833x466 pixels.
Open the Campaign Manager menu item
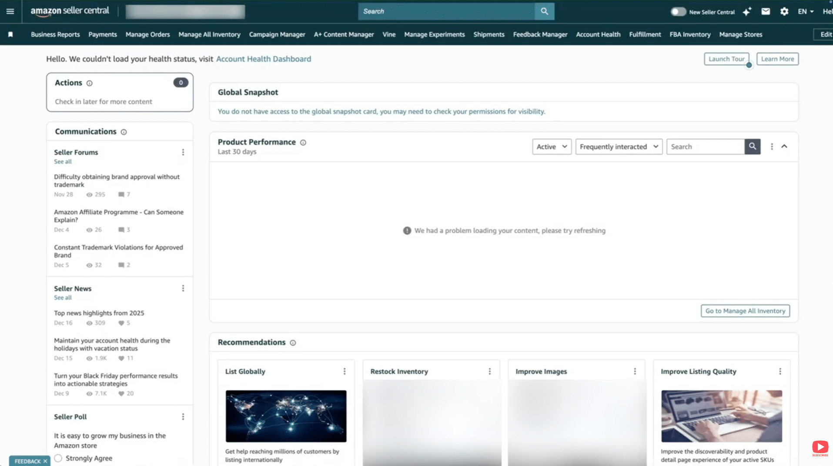pyautogui.click(x=277, y=34)
